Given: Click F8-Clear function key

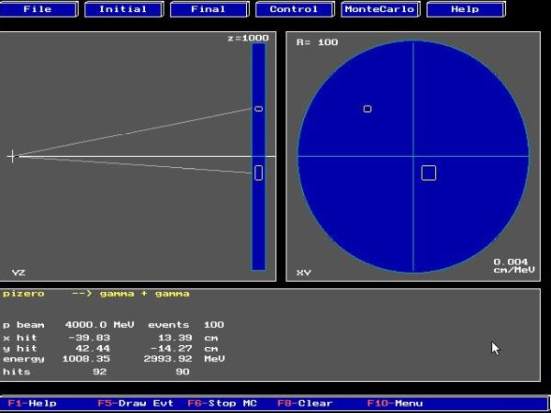Looking at the screenshot, I should pyautogui.click(x=305, y=403).
